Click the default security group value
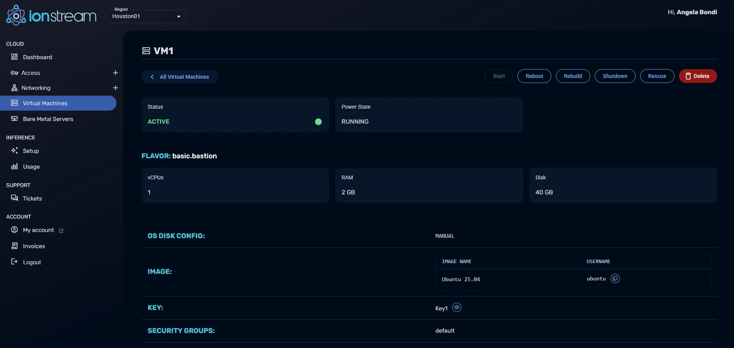The image size is (734, 348). [x=445, y=331]
